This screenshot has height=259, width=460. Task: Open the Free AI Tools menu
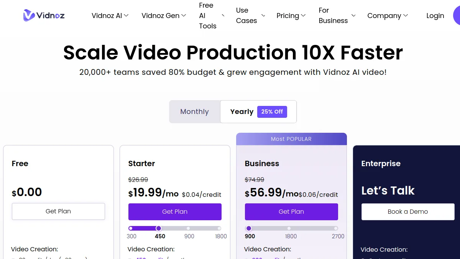[212, 16]
